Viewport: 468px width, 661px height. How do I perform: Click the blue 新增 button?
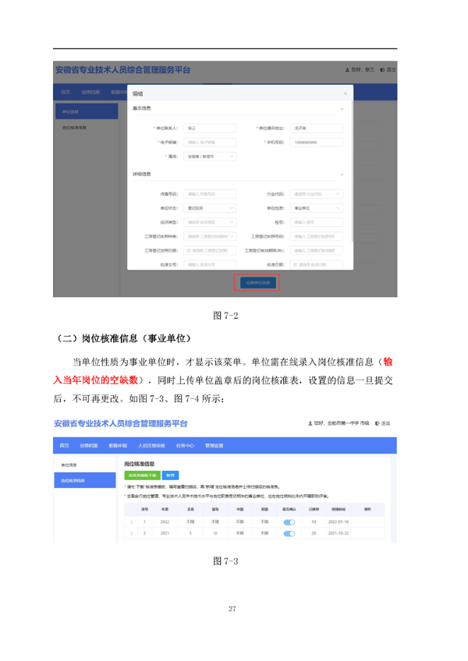tap(171, 474)
